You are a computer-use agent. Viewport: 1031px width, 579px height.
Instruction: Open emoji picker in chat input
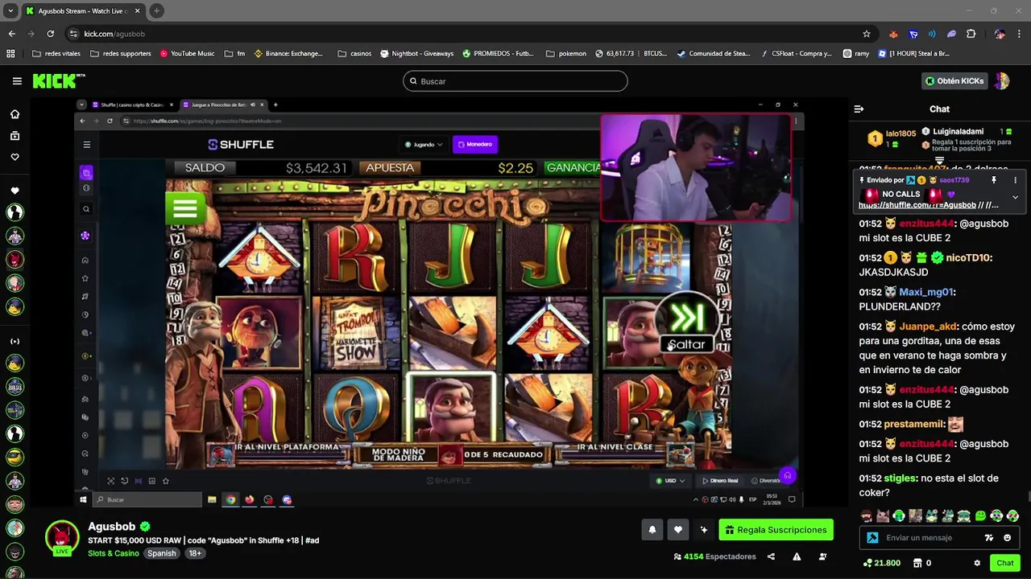click(x=1008, y=538)
